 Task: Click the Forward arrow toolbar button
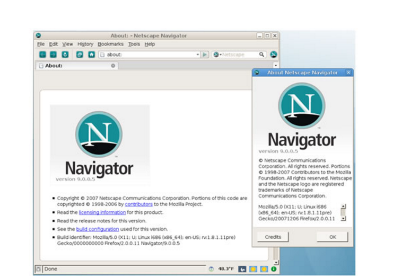[53, 55]
